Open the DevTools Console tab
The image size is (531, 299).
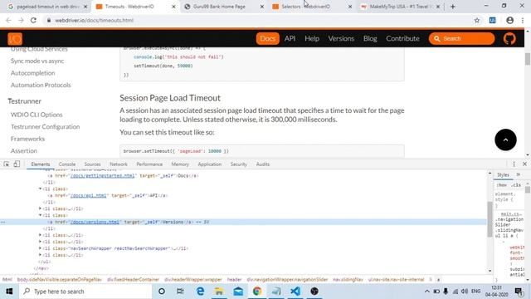(67, 164)
